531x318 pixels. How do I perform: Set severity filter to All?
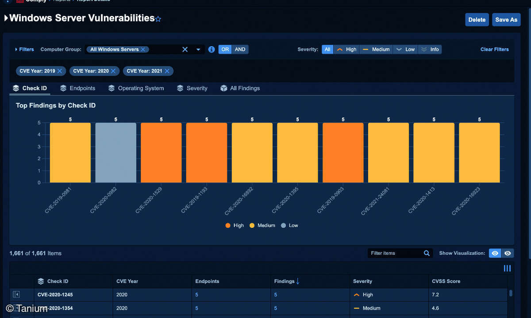tap(327, 49)
